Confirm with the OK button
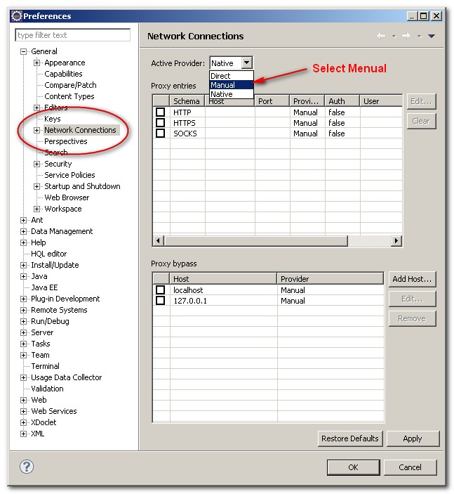 pyautogui.click(x=353, y=467)
